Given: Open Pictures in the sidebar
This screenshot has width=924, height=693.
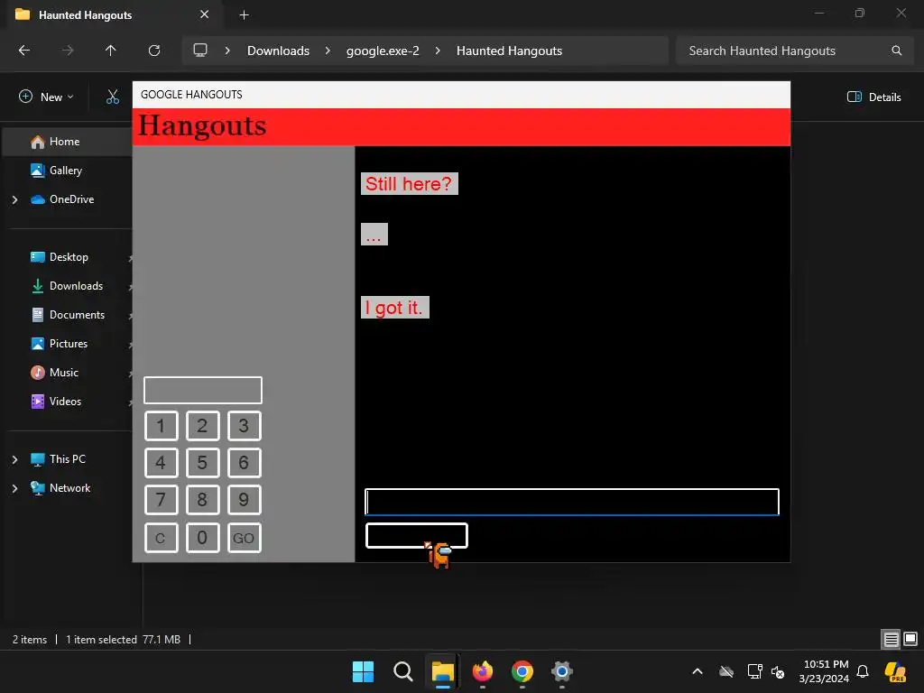Looking at the screenshot, I should [x=68, y=344].
